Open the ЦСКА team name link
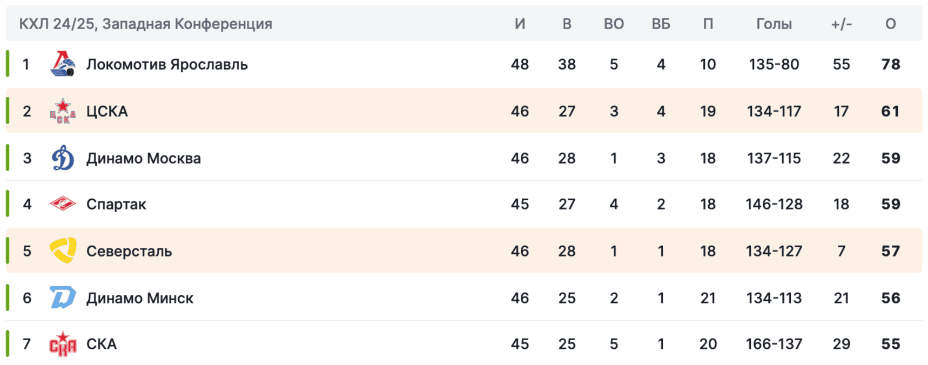The height and width of the screenshot is (365, 928). (107, 111)
